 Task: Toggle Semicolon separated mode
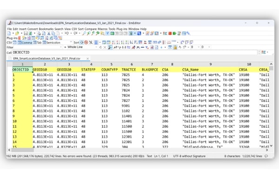click(51, 43)
